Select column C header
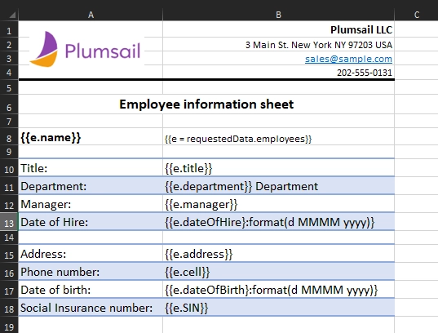Screen dimensions: 438x333 (416, 15)
